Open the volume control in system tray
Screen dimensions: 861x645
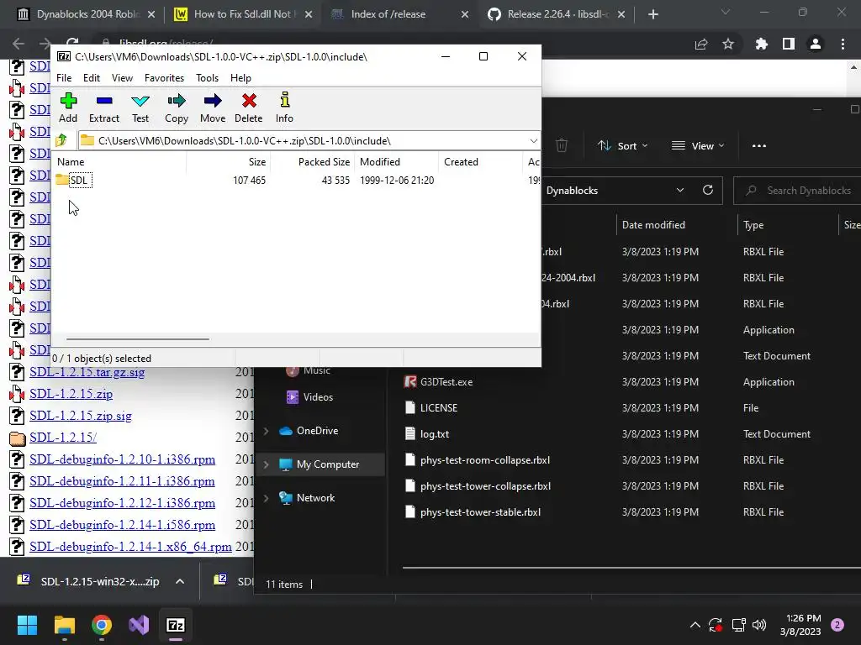(x=759, y=625)
